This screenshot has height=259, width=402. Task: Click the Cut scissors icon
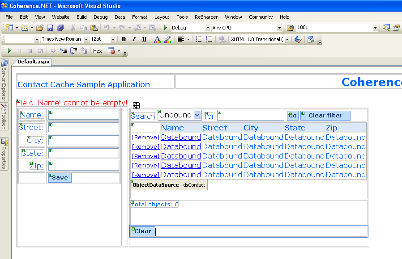coord(73,28)
